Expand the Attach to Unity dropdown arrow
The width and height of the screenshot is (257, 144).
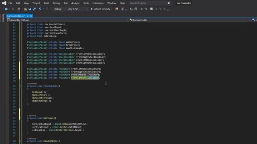click(112, 9)
